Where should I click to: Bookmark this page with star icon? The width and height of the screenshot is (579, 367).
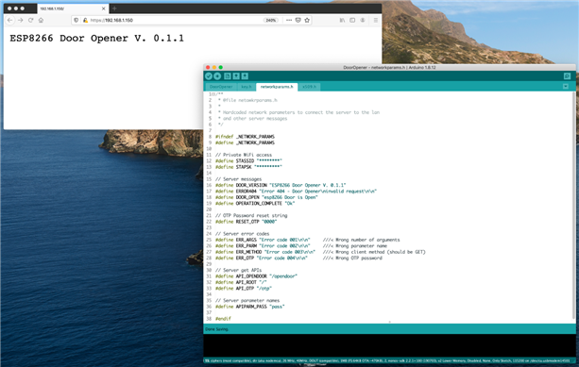(x=307, y=21)
